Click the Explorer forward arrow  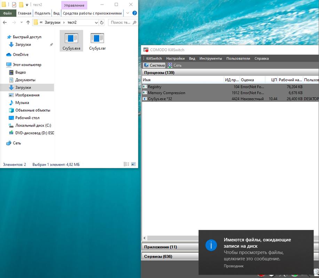14,22
